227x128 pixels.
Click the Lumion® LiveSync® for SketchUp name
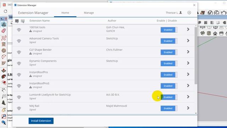tap(50, 95)
